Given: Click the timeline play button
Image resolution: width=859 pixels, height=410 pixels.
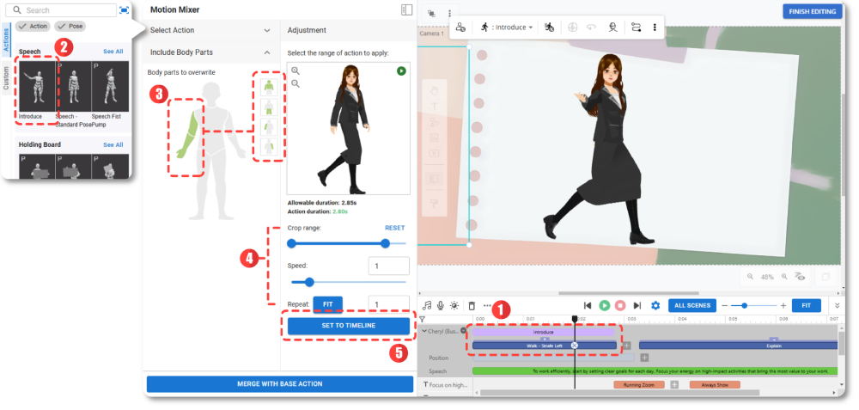Looking at the screenshot, I should (x=605, y=305).
